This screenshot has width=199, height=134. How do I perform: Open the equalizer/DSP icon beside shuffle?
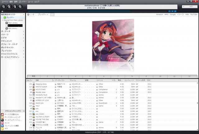click(175, 11)
